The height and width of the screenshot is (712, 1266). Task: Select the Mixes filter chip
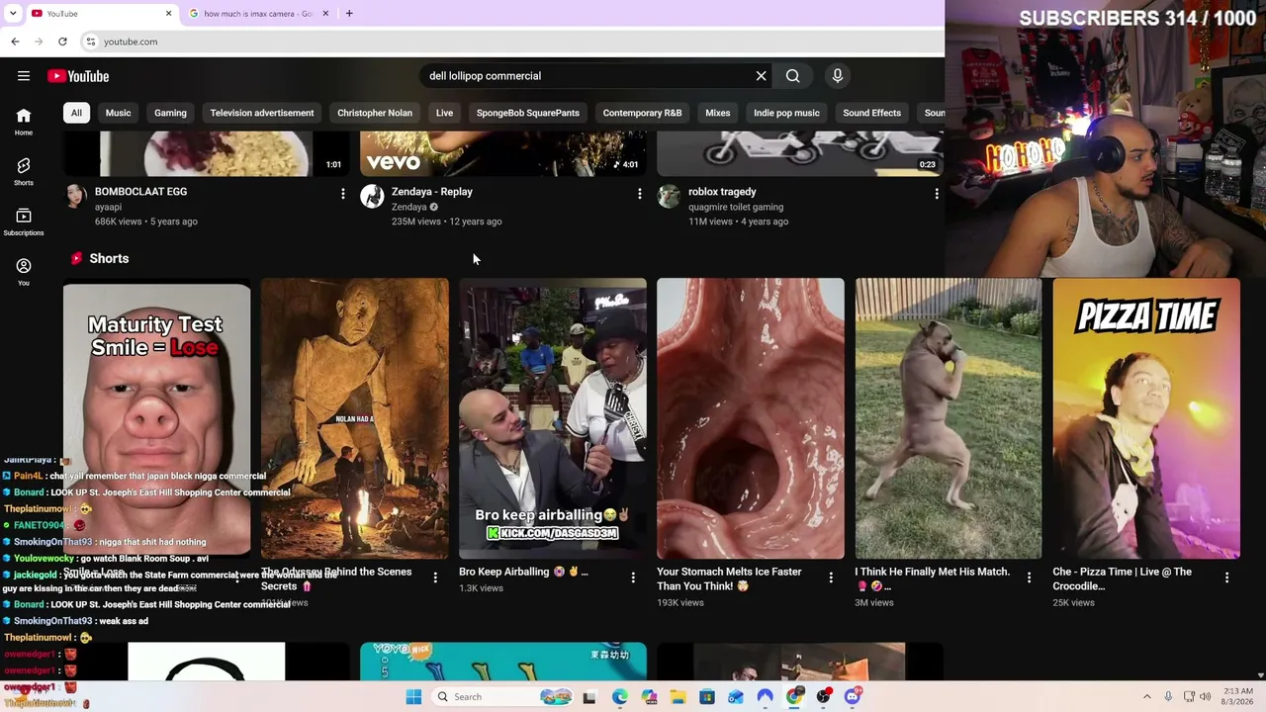click(x=718, y=113)
